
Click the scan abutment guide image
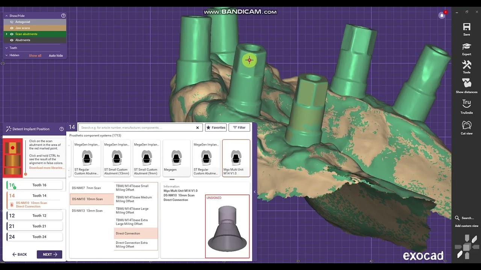click(x=13, y=158)
